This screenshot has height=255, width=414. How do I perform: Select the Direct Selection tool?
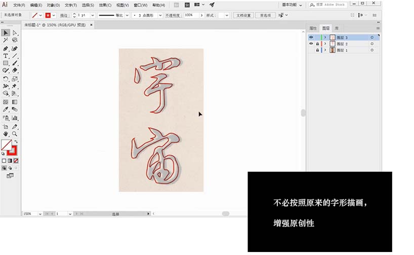coord(15,33)
